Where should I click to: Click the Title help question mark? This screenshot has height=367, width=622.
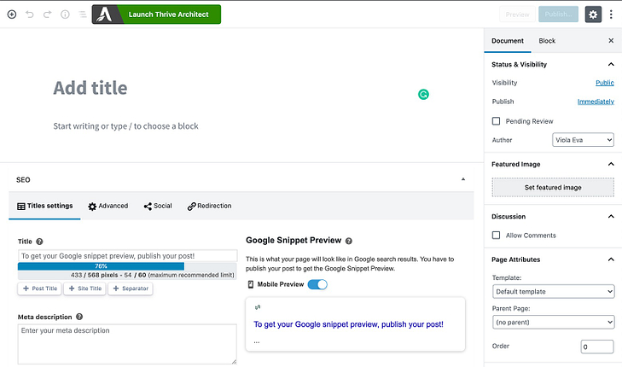(x=39, y=242)
